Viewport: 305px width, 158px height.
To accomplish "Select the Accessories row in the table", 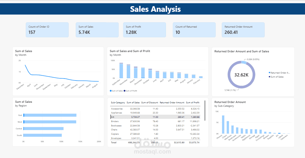I will coord(155,109).
